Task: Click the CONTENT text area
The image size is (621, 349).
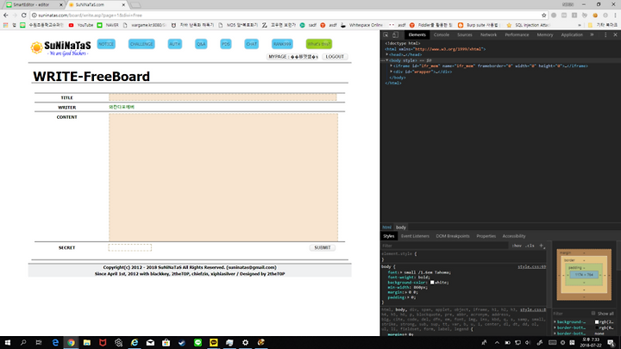Action: 223,177
